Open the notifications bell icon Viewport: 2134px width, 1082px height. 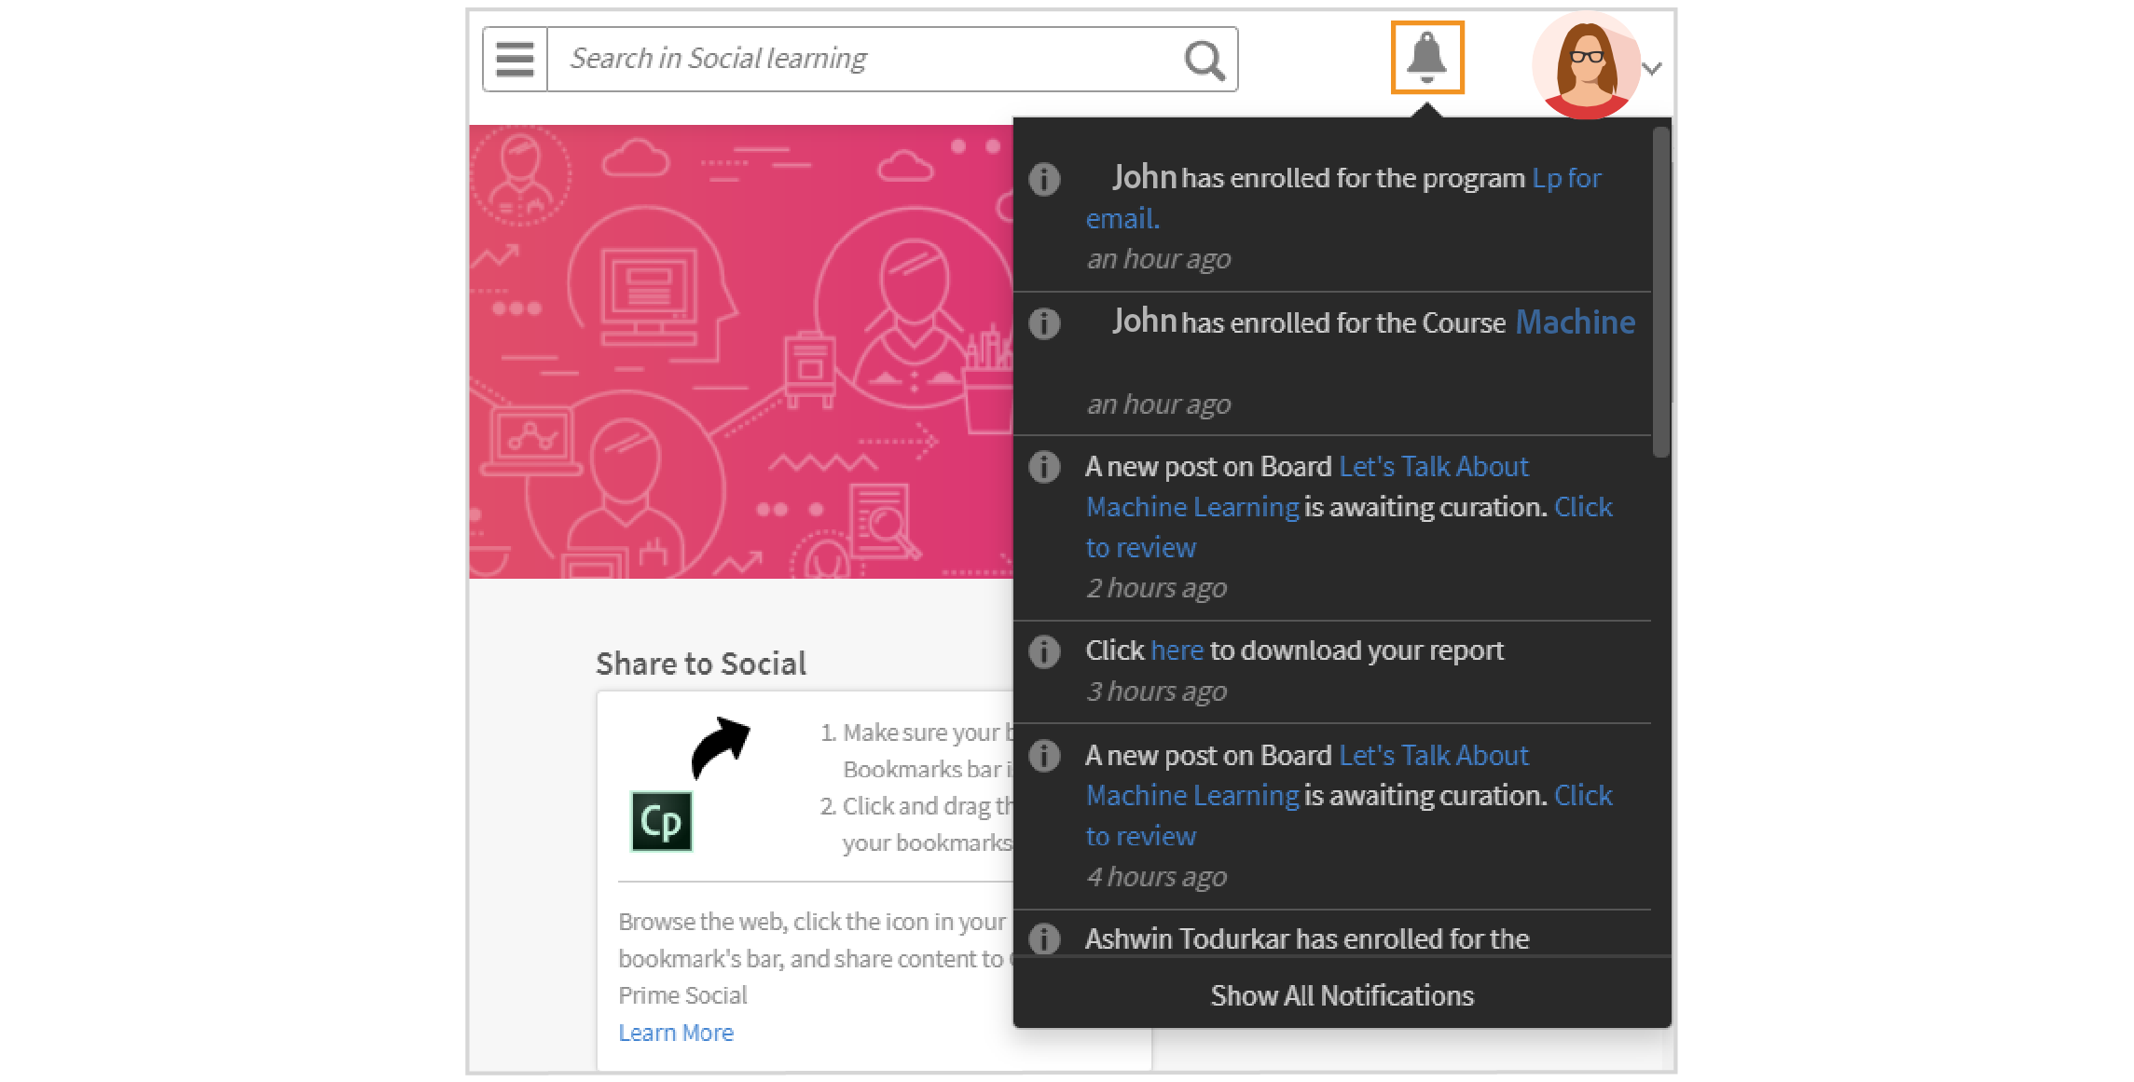[1426, 58]
